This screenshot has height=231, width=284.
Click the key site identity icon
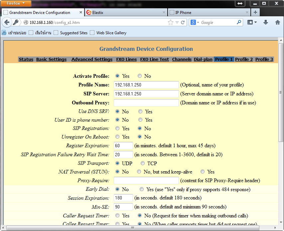(x=16, y=23)
